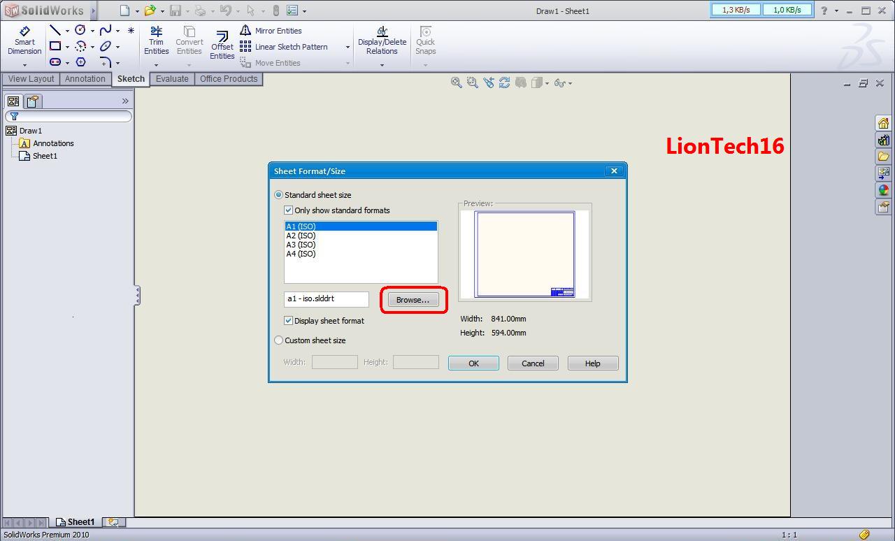Open File Explorer task pane
This screenshot has height=541, width=895.
[x=883, y=157]
